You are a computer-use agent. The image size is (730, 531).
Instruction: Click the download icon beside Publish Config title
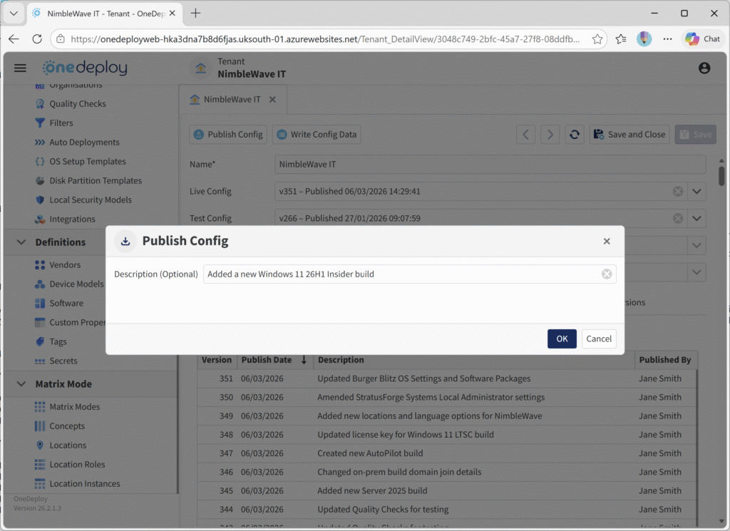tap(125, 241)
